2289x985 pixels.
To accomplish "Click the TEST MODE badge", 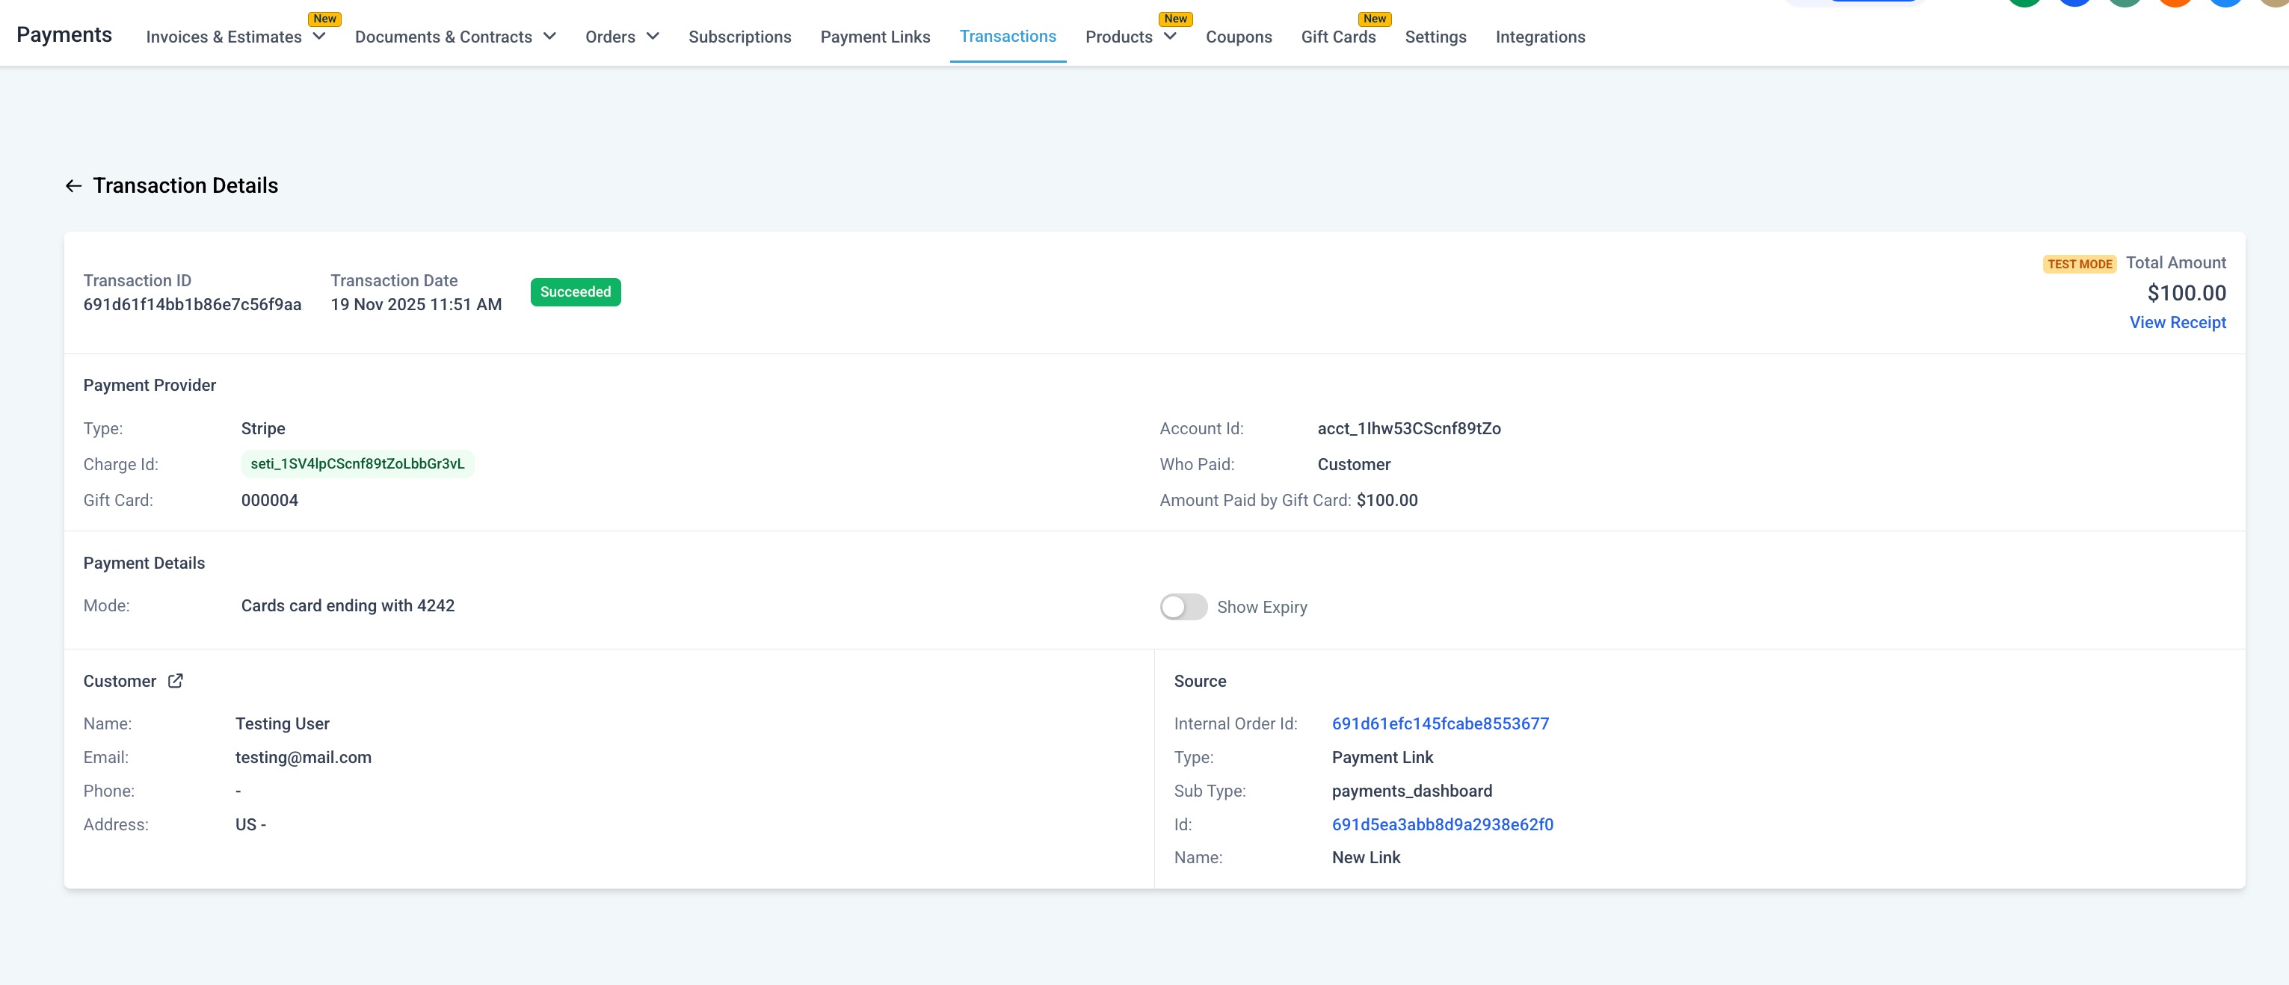I will (x=2078, y=264).
